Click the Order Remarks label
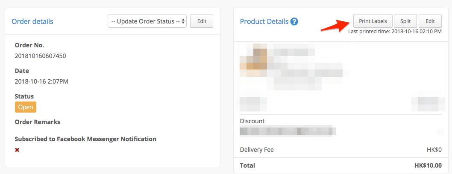452x174 pixels. pyautogui.click(x=38, y=122)
